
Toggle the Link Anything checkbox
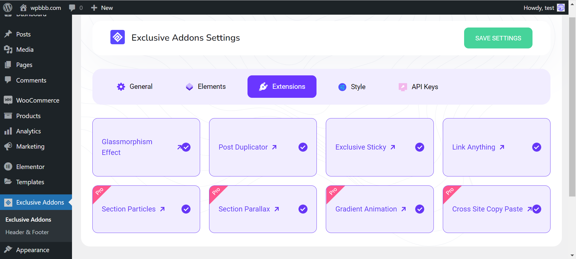click(537, 147)
